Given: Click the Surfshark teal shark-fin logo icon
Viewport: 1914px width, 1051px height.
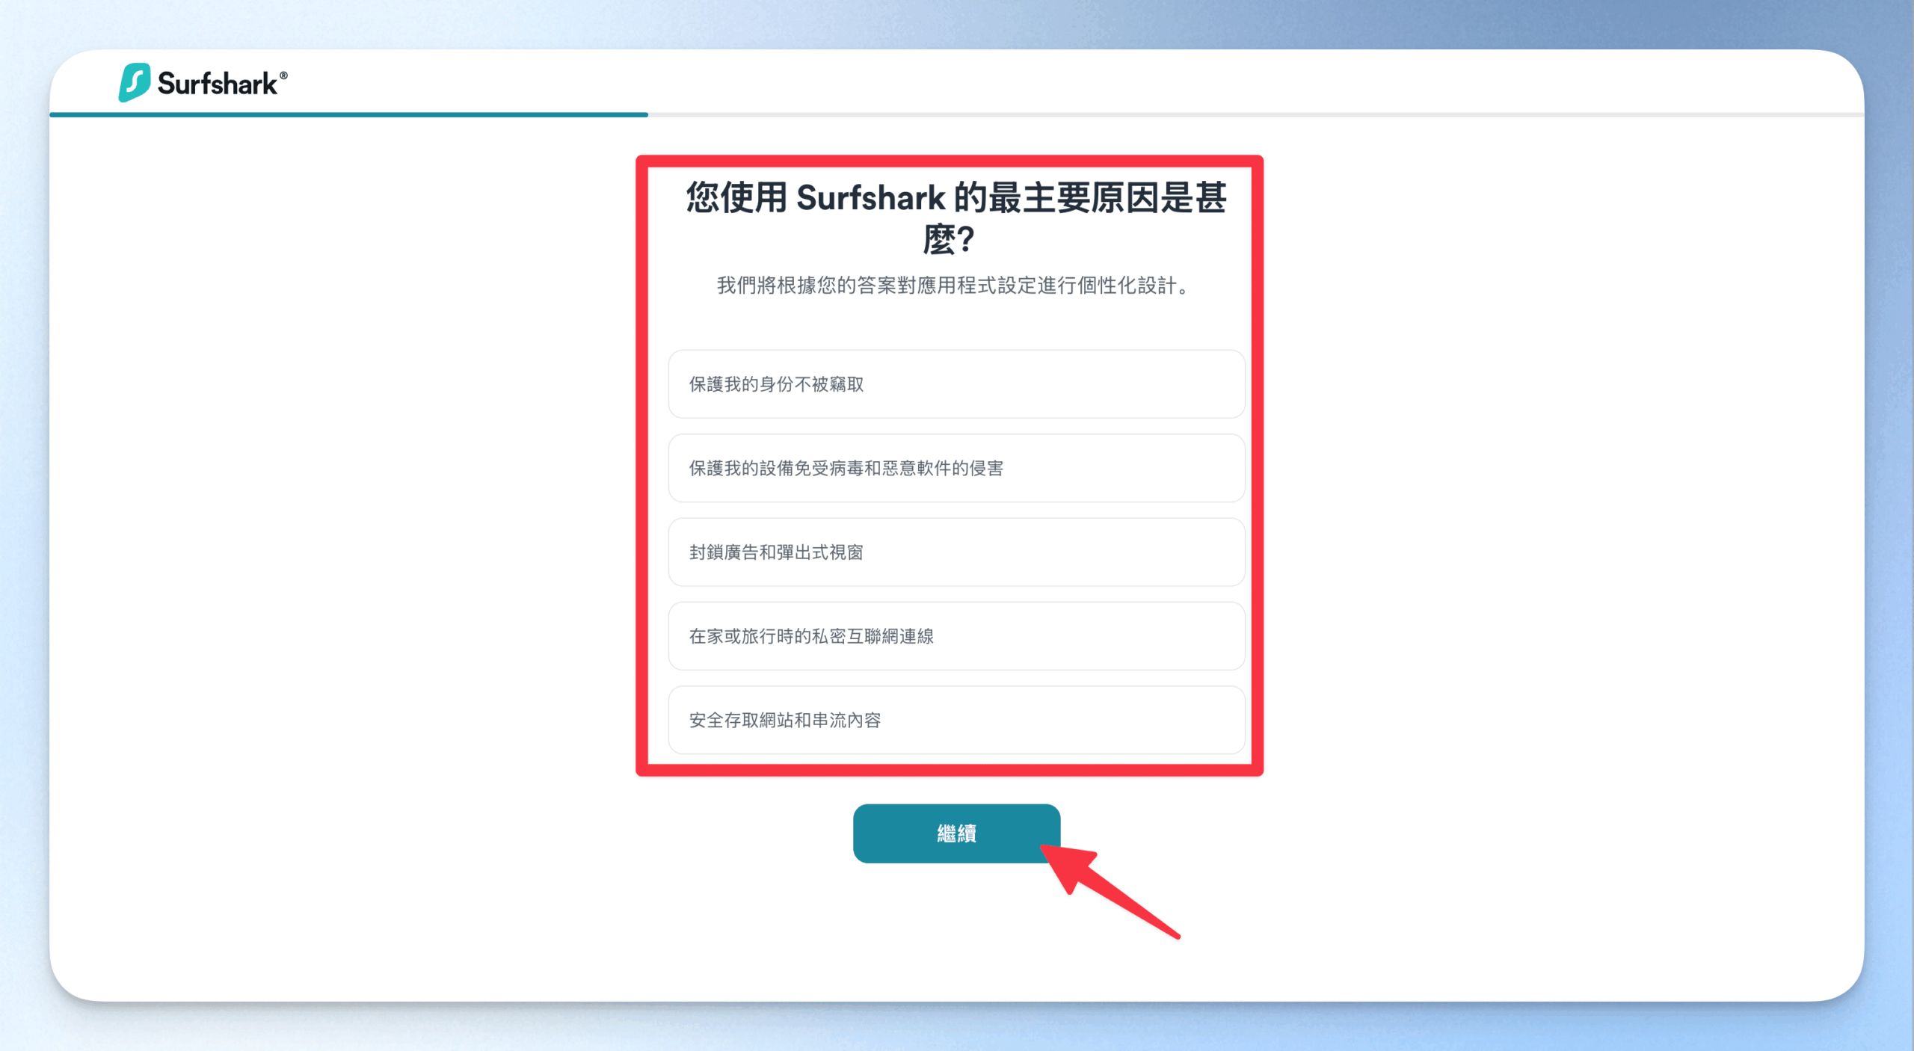Looking at the screenshot, I should 135,82.
